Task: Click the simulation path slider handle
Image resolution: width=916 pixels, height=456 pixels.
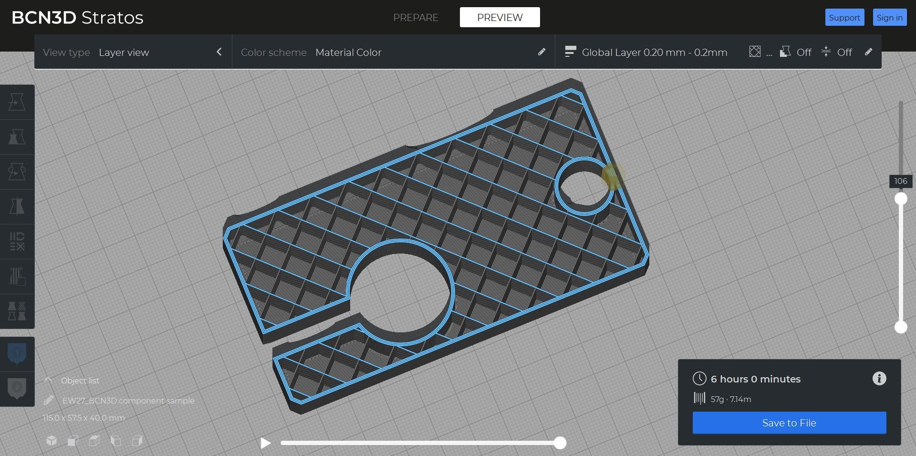Action: pos(560,443)
